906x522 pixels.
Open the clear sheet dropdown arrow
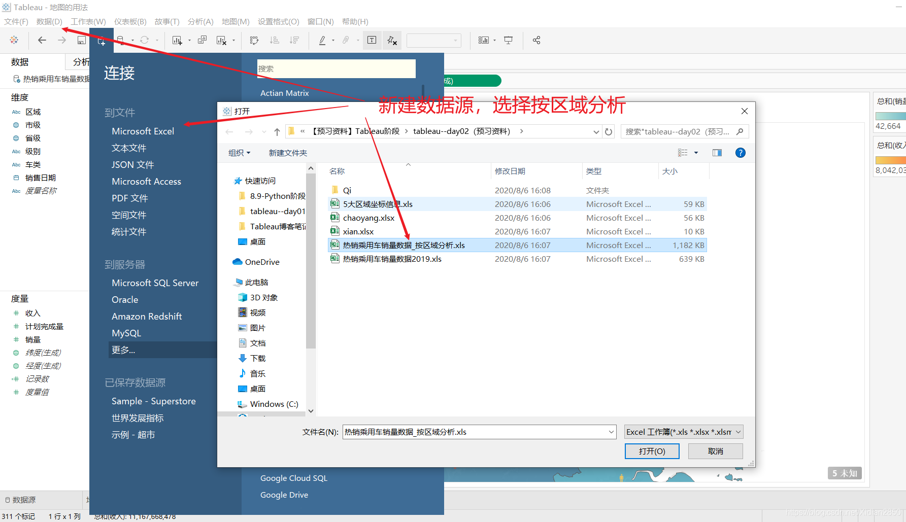pyautogui.click(x=233, y=41)
